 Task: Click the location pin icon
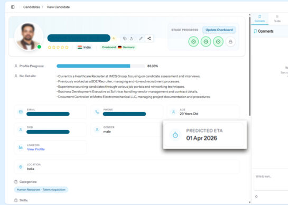21,167
